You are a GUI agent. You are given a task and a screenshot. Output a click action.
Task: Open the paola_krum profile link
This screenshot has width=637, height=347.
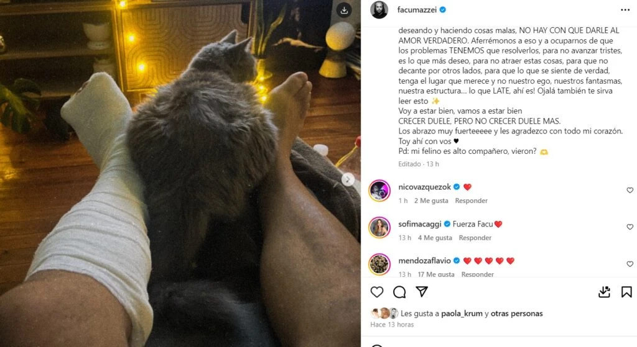[462, 313]
